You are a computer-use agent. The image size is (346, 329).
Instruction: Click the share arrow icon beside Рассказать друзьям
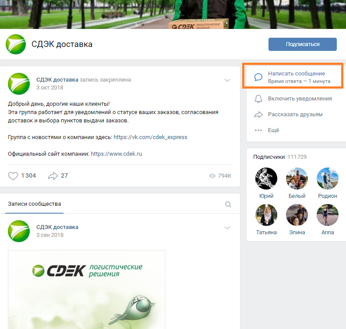click(258, 114)
